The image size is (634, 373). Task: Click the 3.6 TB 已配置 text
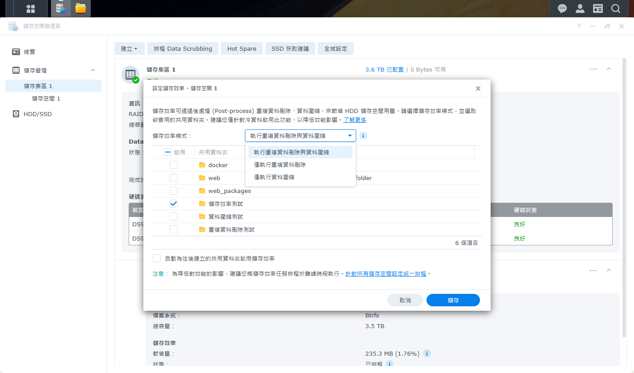[384, 70]
